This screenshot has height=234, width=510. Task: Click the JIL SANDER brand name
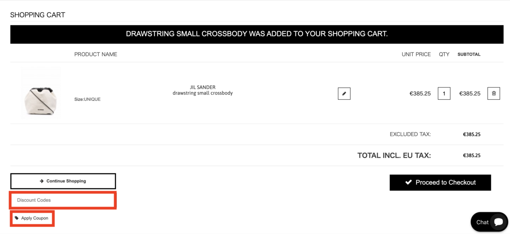point(203,87)
